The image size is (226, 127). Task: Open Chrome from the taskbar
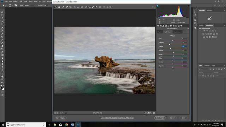pos(66,125)
